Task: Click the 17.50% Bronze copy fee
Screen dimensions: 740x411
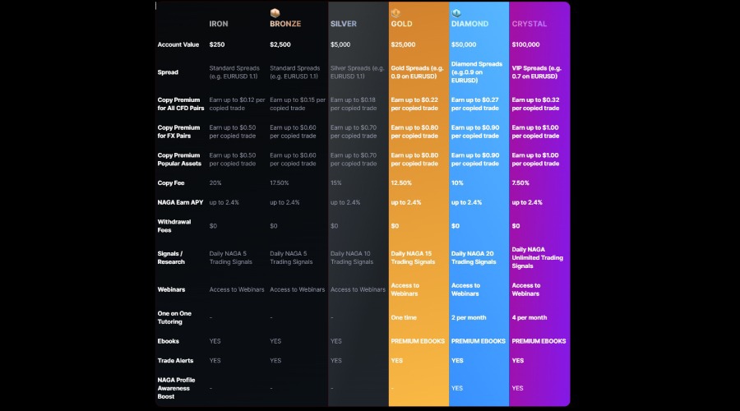Action: pyautogui.click(x=279, y=183)
